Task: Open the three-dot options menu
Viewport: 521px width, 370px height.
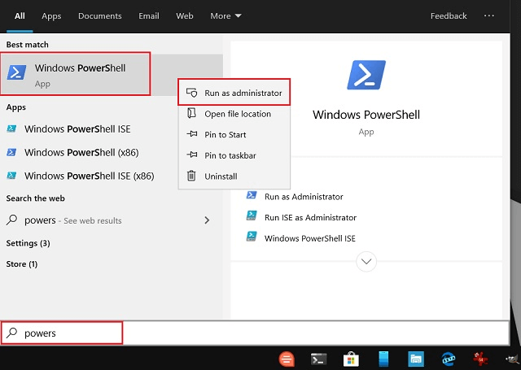Action: click(x=489, y=15)
